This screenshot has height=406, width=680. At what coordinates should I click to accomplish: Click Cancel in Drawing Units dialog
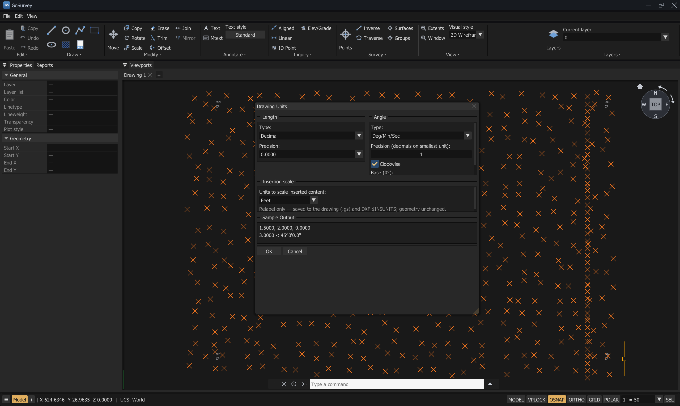click(x=295, y=251)
